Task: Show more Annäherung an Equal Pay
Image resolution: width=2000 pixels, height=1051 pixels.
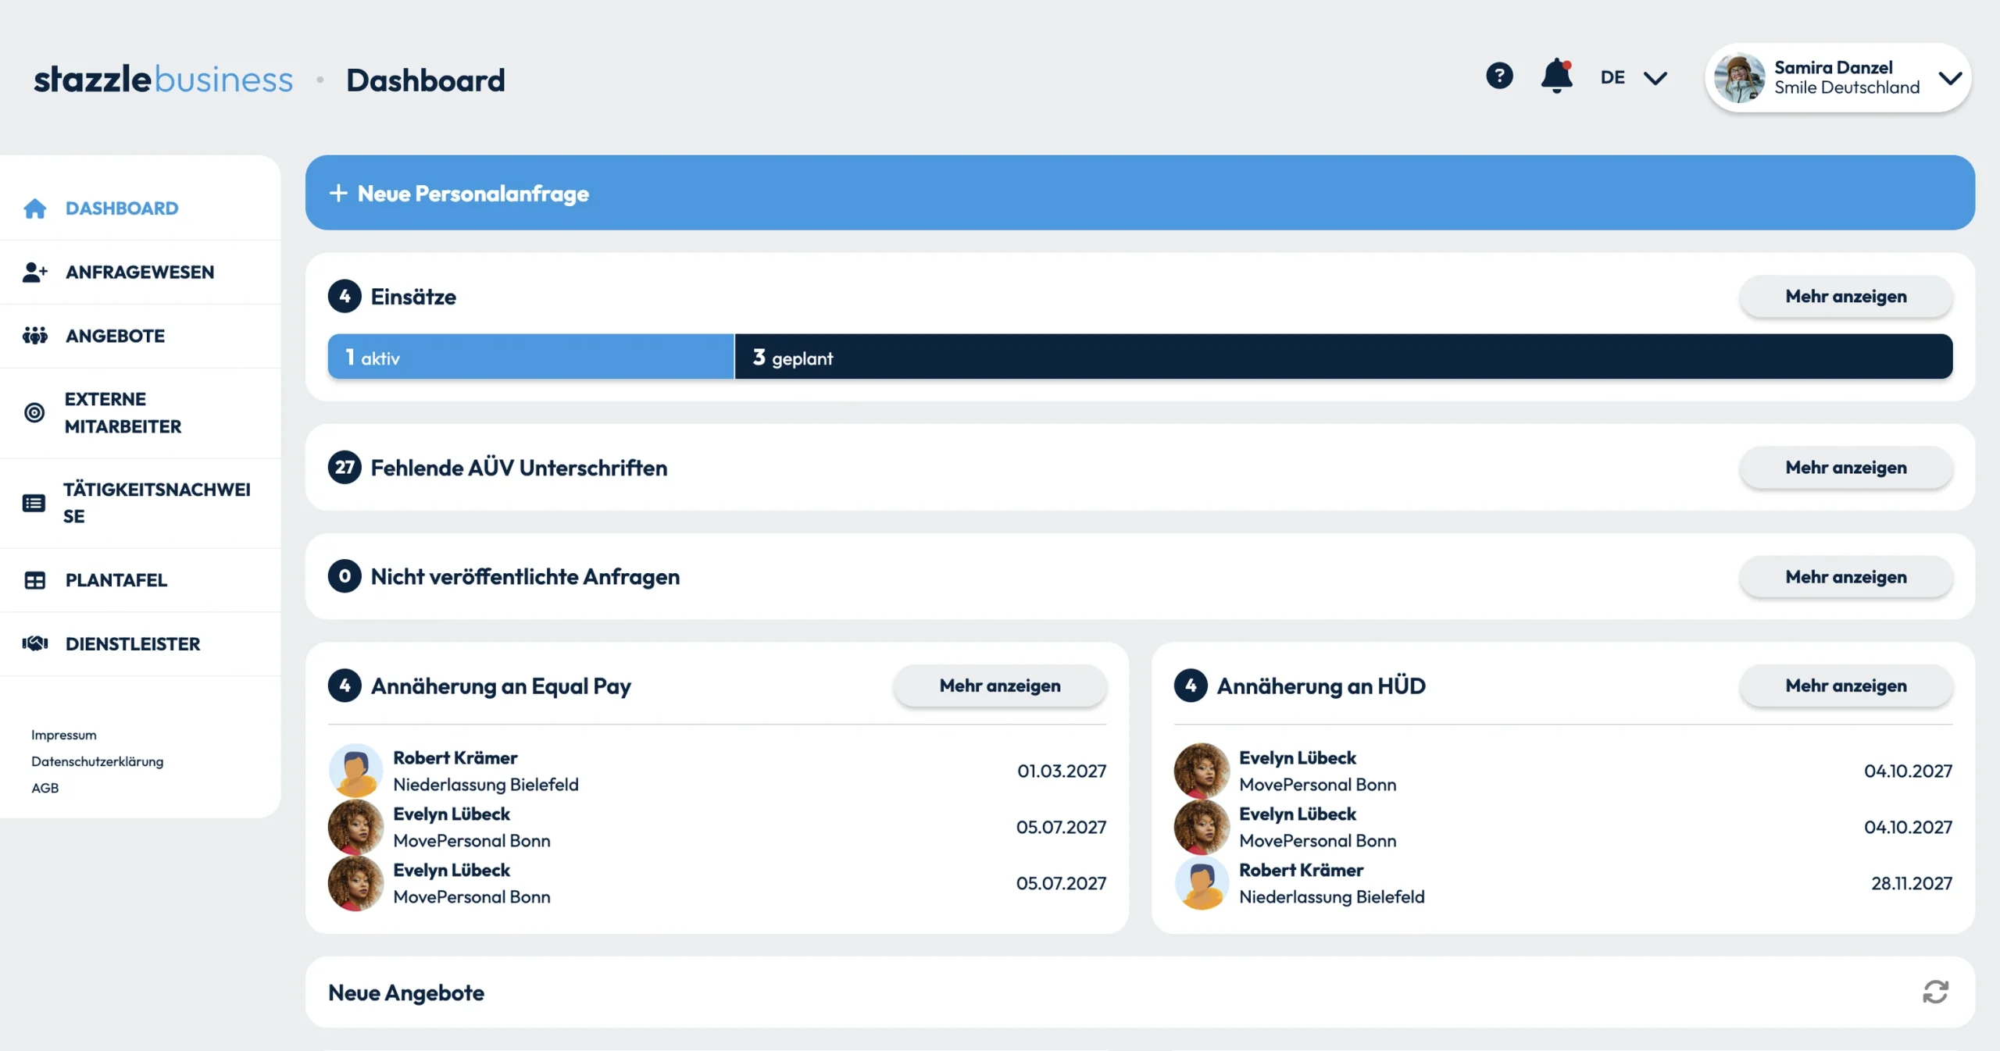Action: click(1000, 685)
